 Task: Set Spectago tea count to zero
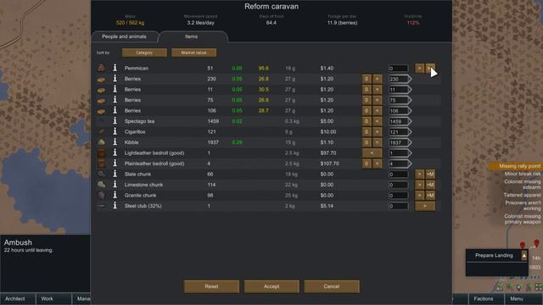pyautogui.click(x=367, y=121)
